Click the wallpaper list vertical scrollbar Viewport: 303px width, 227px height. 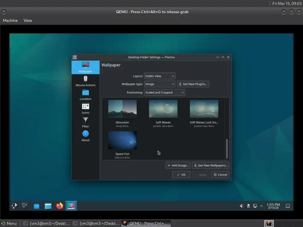[x=227, y=149]
